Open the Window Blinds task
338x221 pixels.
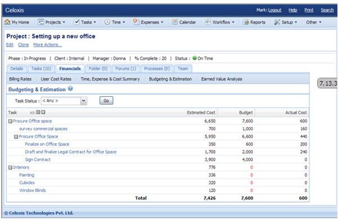click(x=33, y=191)
